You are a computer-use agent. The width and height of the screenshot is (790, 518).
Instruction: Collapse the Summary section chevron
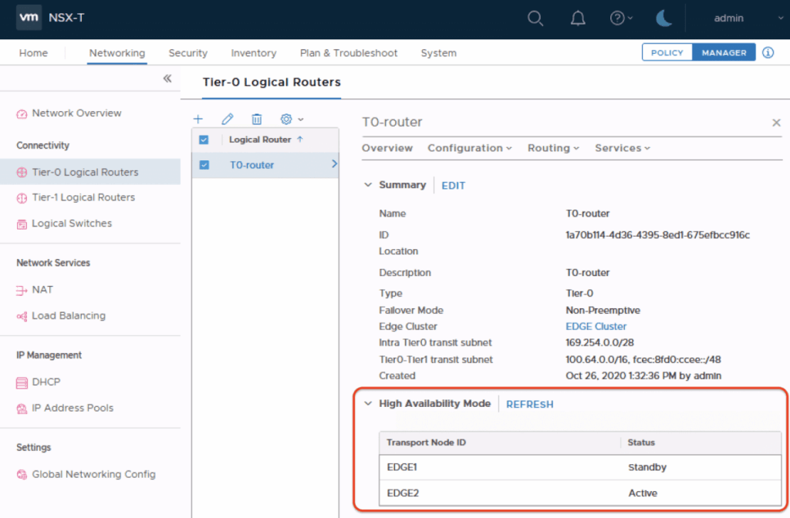tap(368, 185)
